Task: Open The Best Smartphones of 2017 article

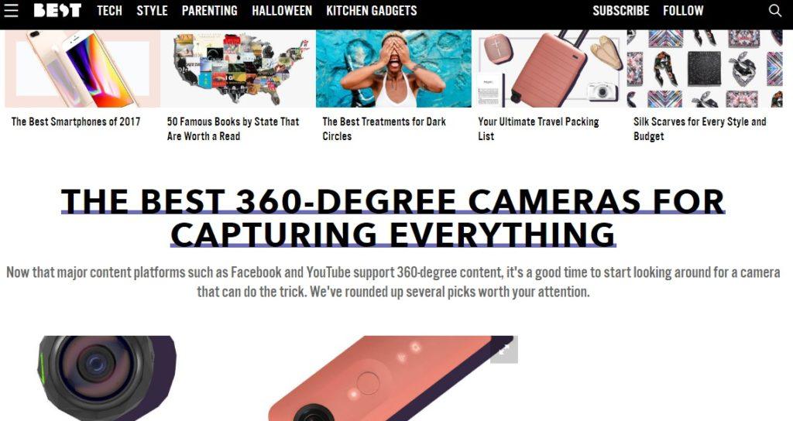Action: 76,122
